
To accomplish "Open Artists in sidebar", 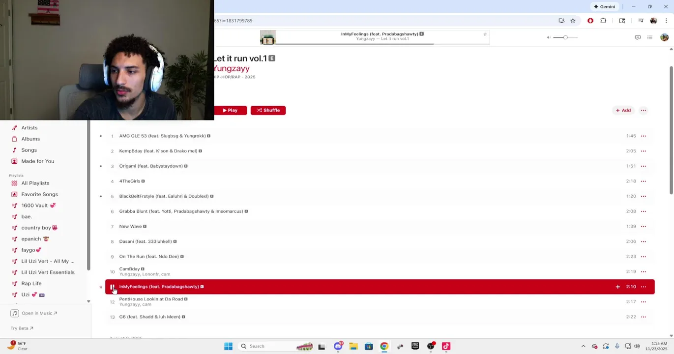I will click(29, 128).
